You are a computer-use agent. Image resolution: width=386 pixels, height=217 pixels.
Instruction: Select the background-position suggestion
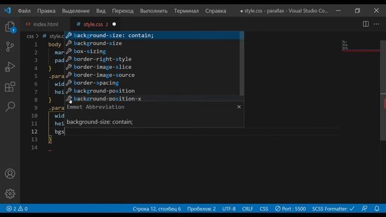tap(152, 91)
